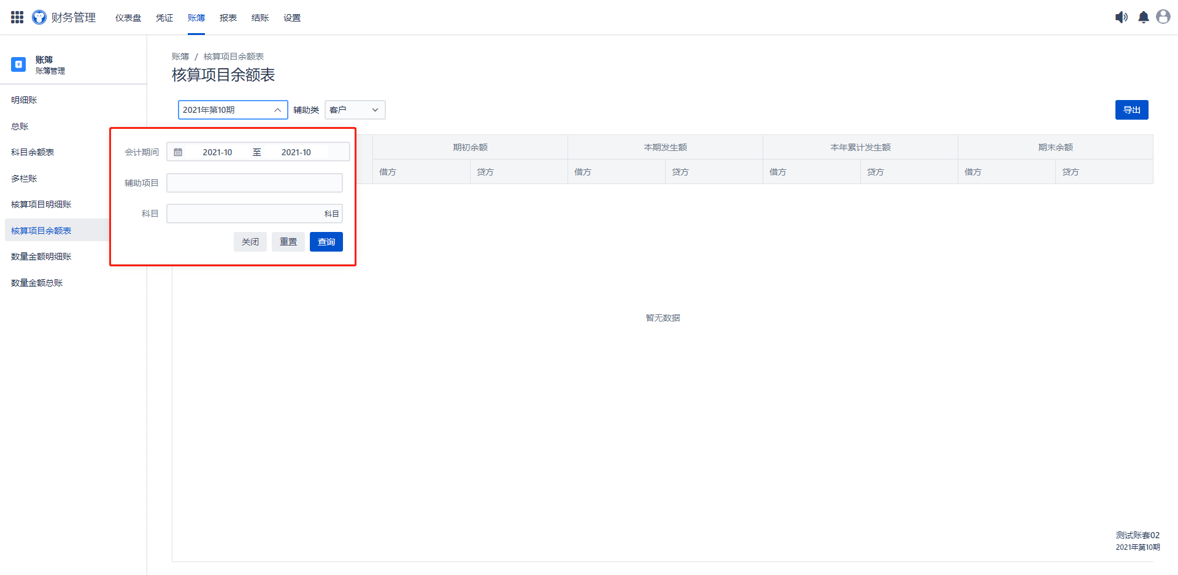The height and width of the screenshot is (575, 1178).
Task: Open the app grid launcher icon
Action: (17, 17)
